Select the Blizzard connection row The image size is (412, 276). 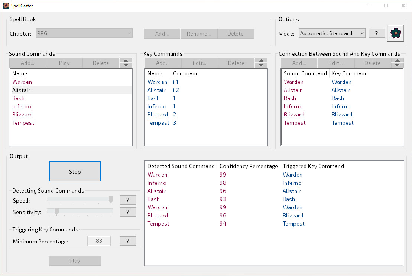coord(318,115)
